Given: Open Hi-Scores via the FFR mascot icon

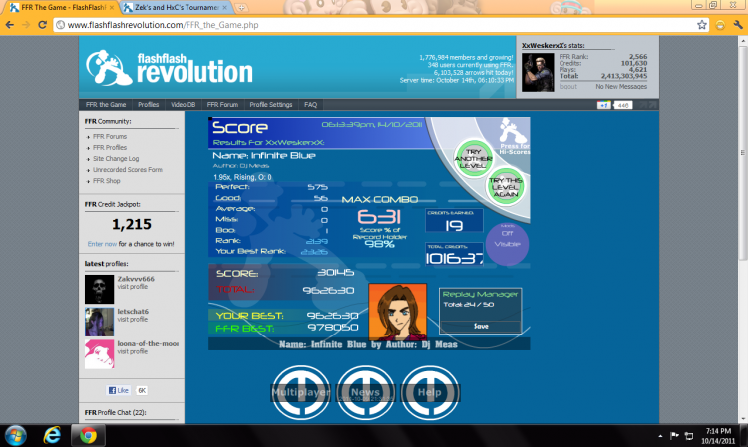Looking at the screenshot, I should tap(514, 136).
